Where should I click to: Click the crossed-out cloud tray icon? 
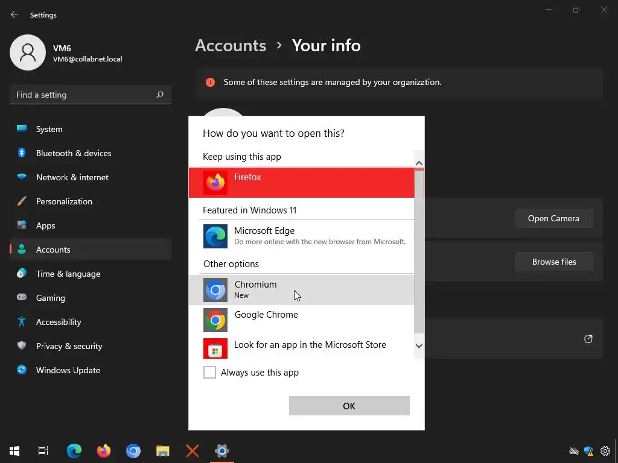[574, 451]
